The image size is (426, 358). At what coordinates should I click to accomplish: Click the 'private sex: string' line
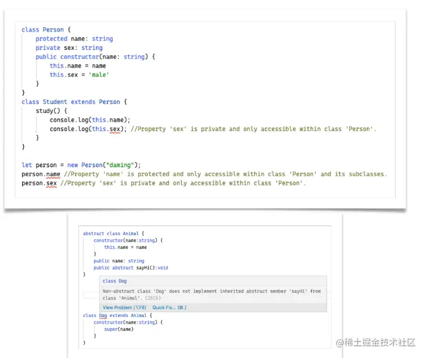(69, 48)
